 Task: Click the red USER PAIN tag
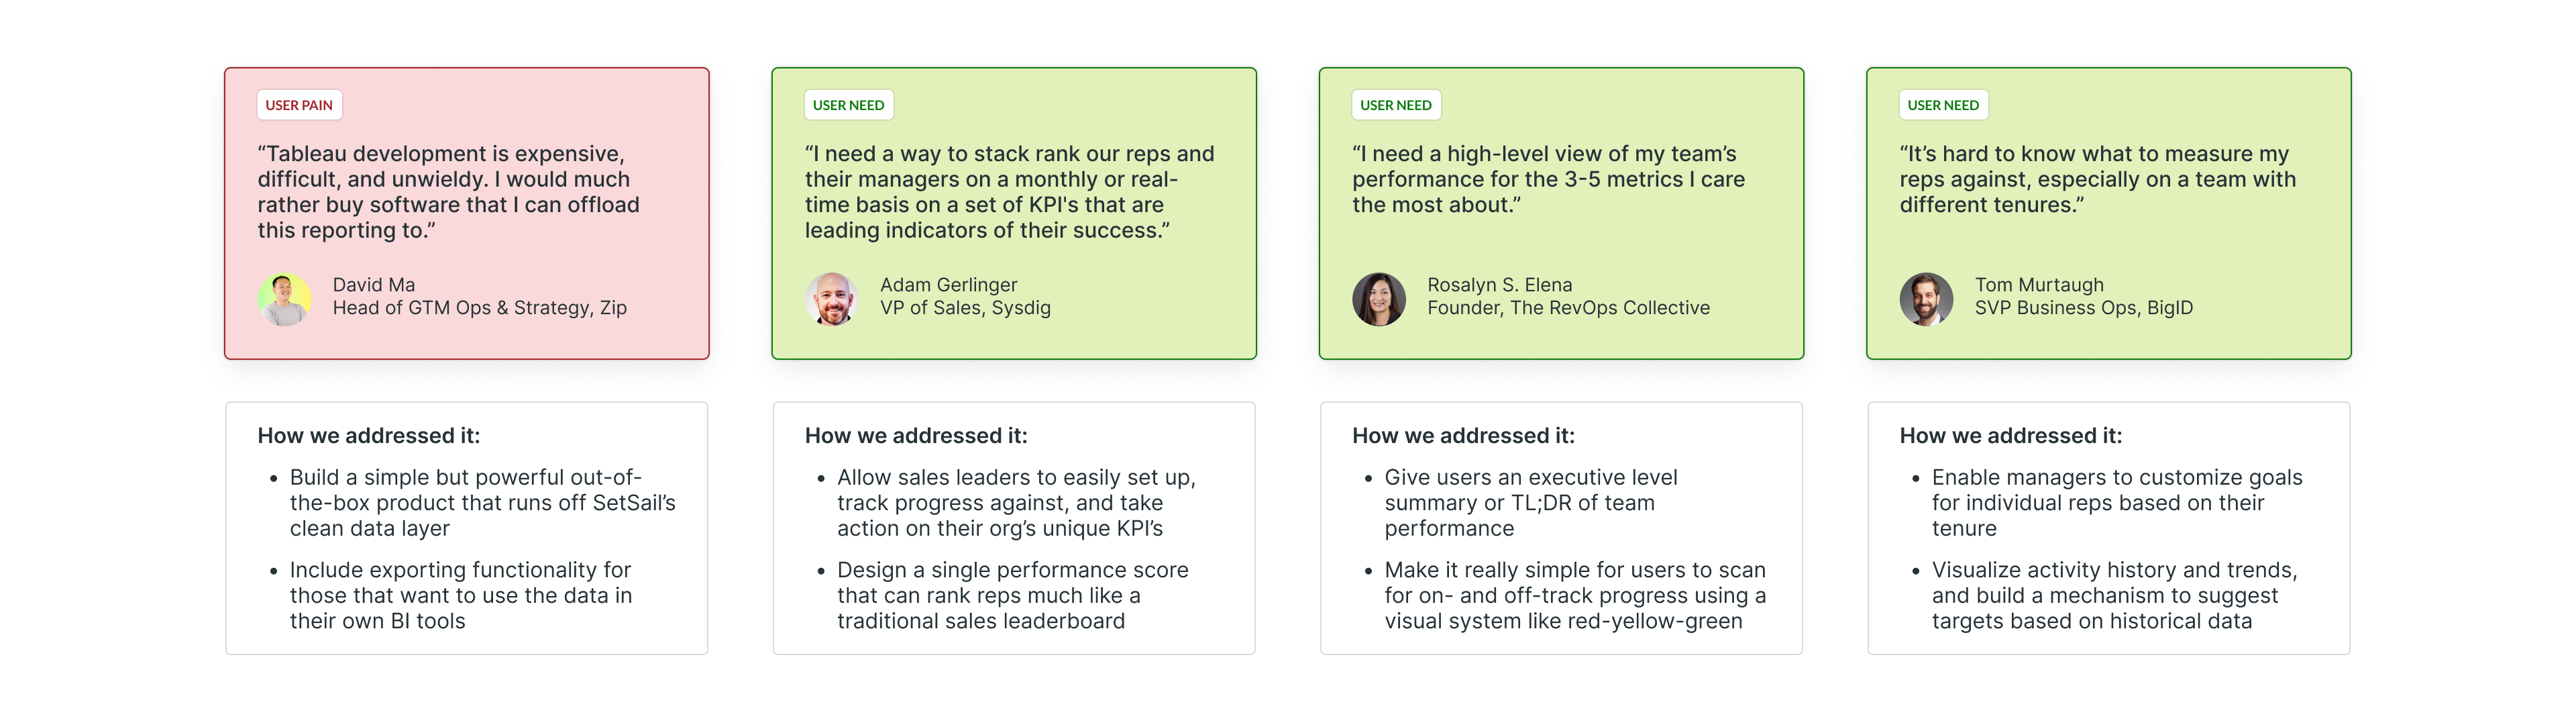(299, 105)
